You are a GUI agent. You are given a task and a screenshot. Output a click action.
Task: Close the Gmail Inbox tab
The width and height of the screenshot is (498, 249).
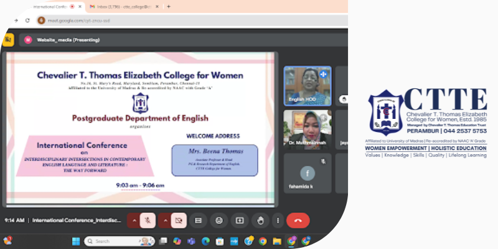pos(158,6)
